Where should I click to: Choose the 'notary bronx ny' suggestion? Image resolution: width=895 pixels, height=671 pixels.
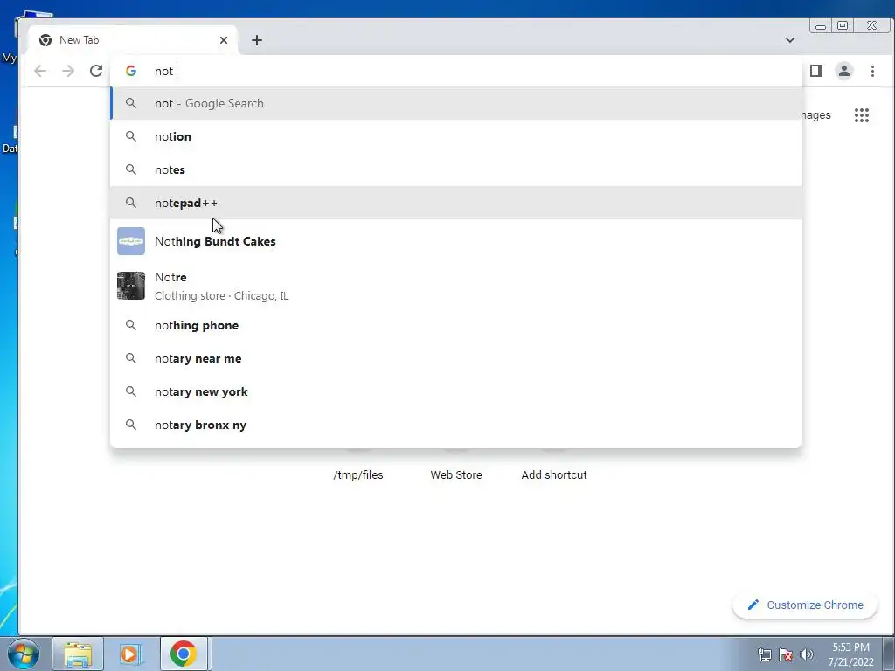click(456, 425)
